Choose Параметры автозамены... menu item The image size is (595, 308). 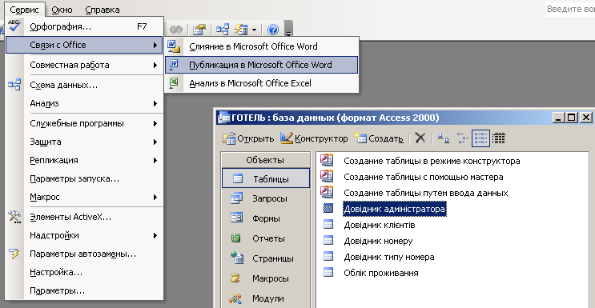click(84, 254)
